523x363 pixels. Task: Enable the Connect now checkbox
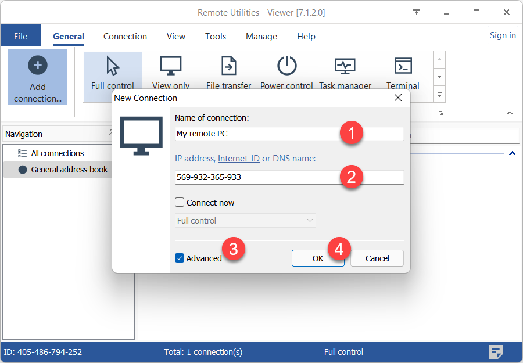[180, 203]
